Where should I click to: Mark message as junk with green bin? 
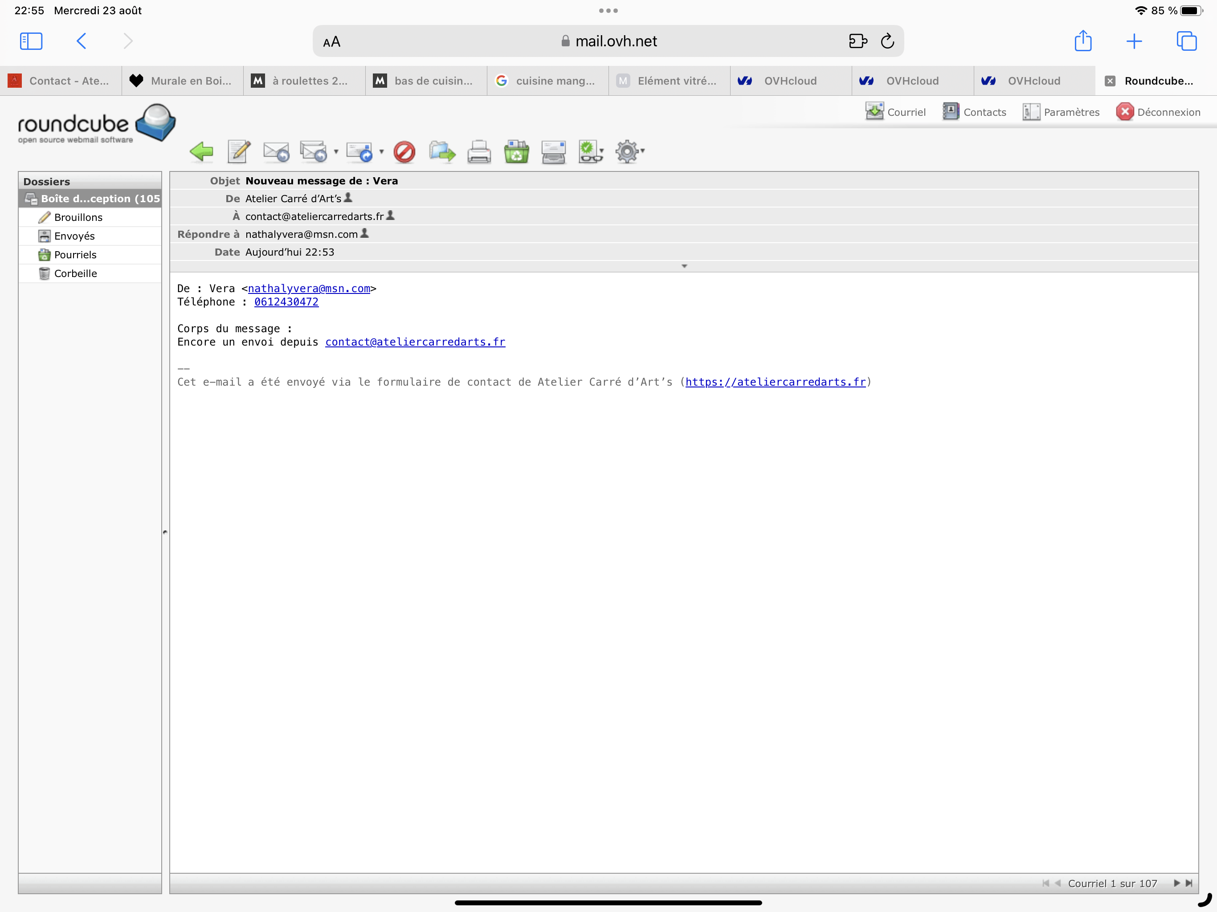click(516, 152)
